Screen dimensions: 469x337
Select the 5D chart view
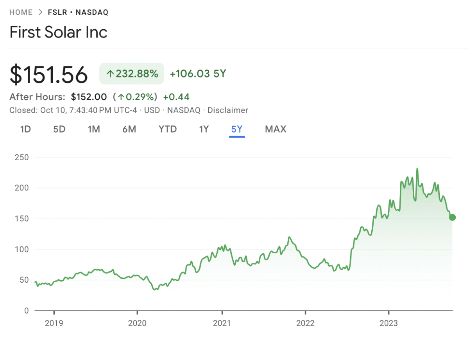pos(59,129)
